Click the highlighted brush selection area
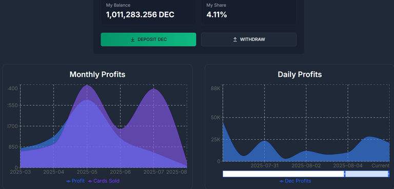The image size is (394, 189). pos(367,174)
